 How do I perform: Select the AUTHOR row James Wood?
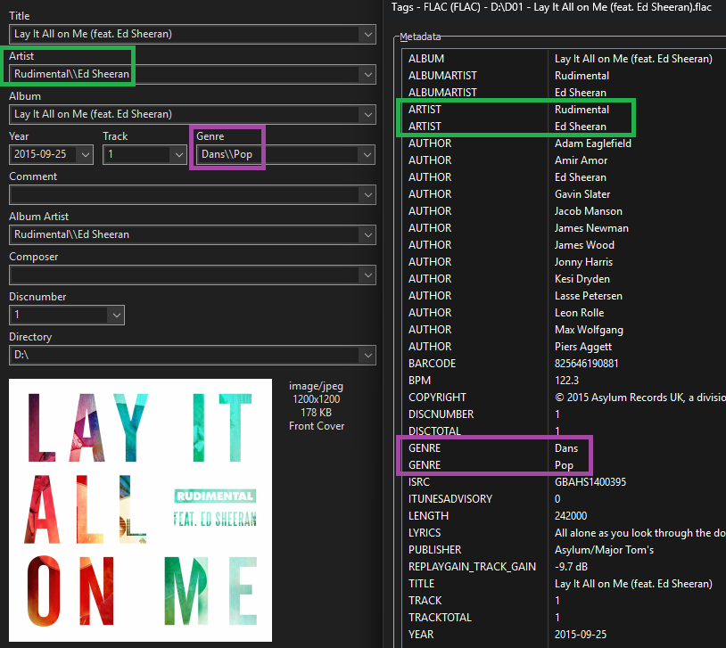pos(564,245)
